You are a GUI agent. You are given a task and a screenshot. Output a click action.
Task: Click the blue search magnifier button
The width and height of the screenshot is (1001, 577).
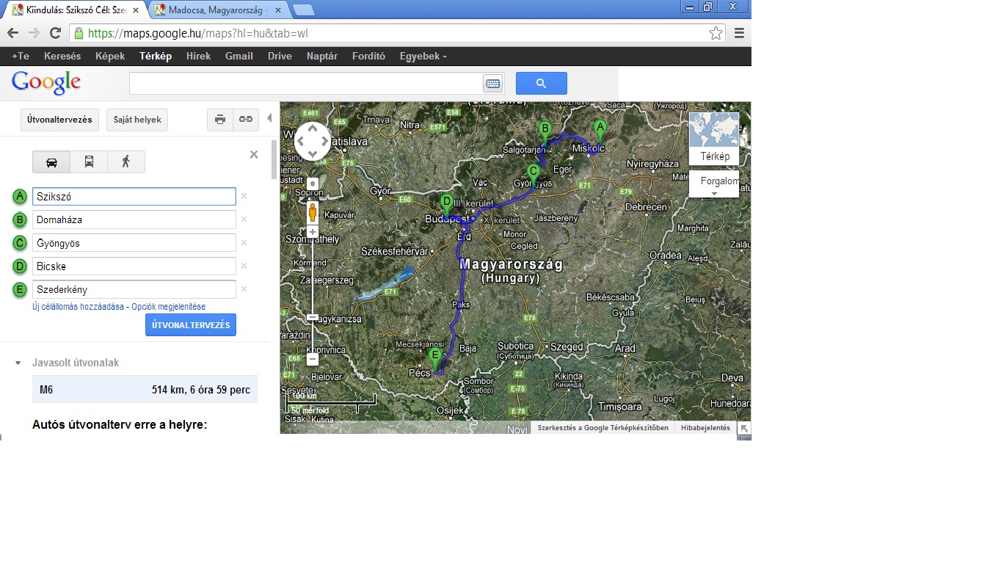click(542, 84)
